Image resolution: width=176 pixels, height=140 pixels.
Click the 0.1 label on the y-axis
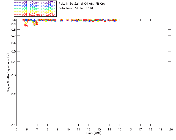(13, 126)
